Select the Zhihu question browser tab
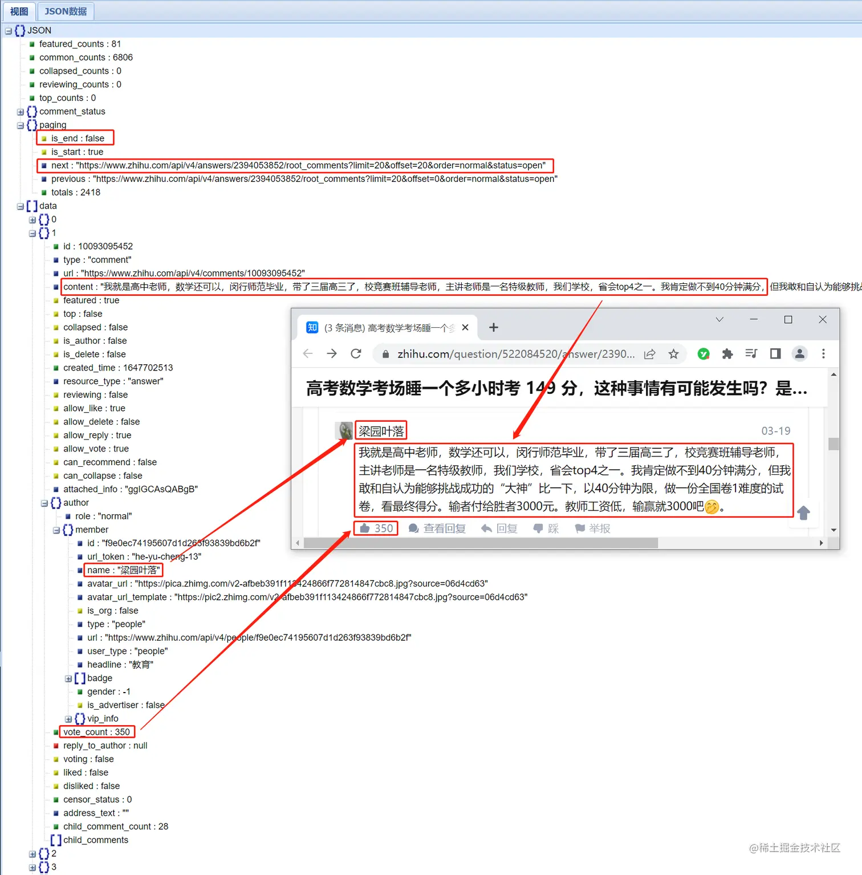 pyautogui.click(x=389, y=327)
